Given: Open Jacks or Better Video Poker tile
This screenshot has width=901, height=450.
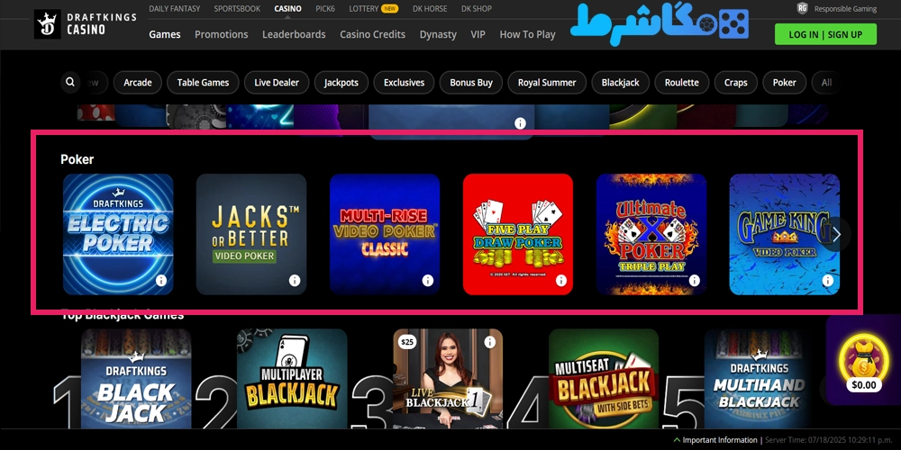Looking at the screenshot, I should (x=251, y=234).
